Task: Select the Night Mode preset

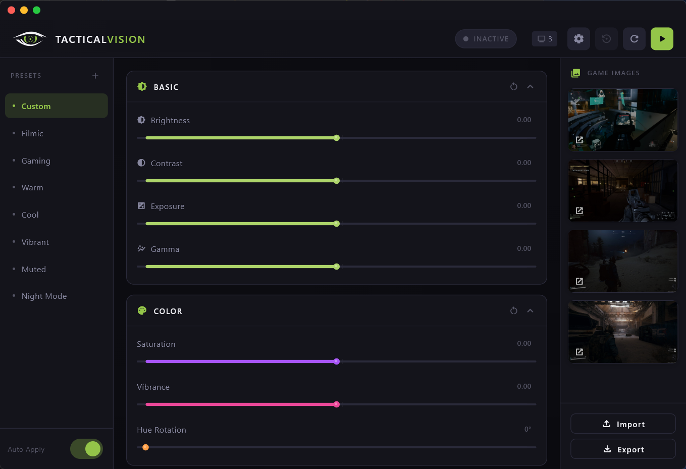Action: point(44,296)
